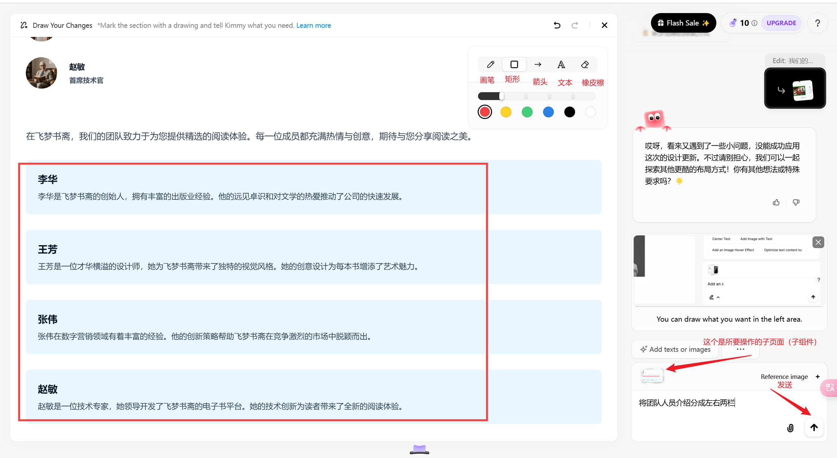Select the arrow drawing tool
The width and height of the screenshot is (837, 458).
(x=538, y=64)
